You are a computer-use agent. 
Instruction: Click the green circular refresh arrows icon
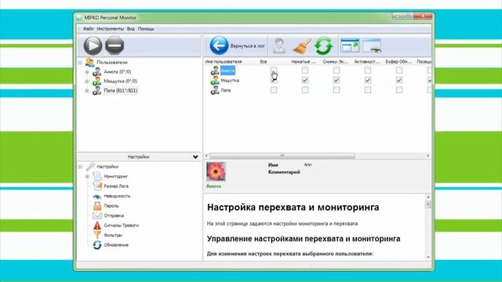tap(323, 46)
